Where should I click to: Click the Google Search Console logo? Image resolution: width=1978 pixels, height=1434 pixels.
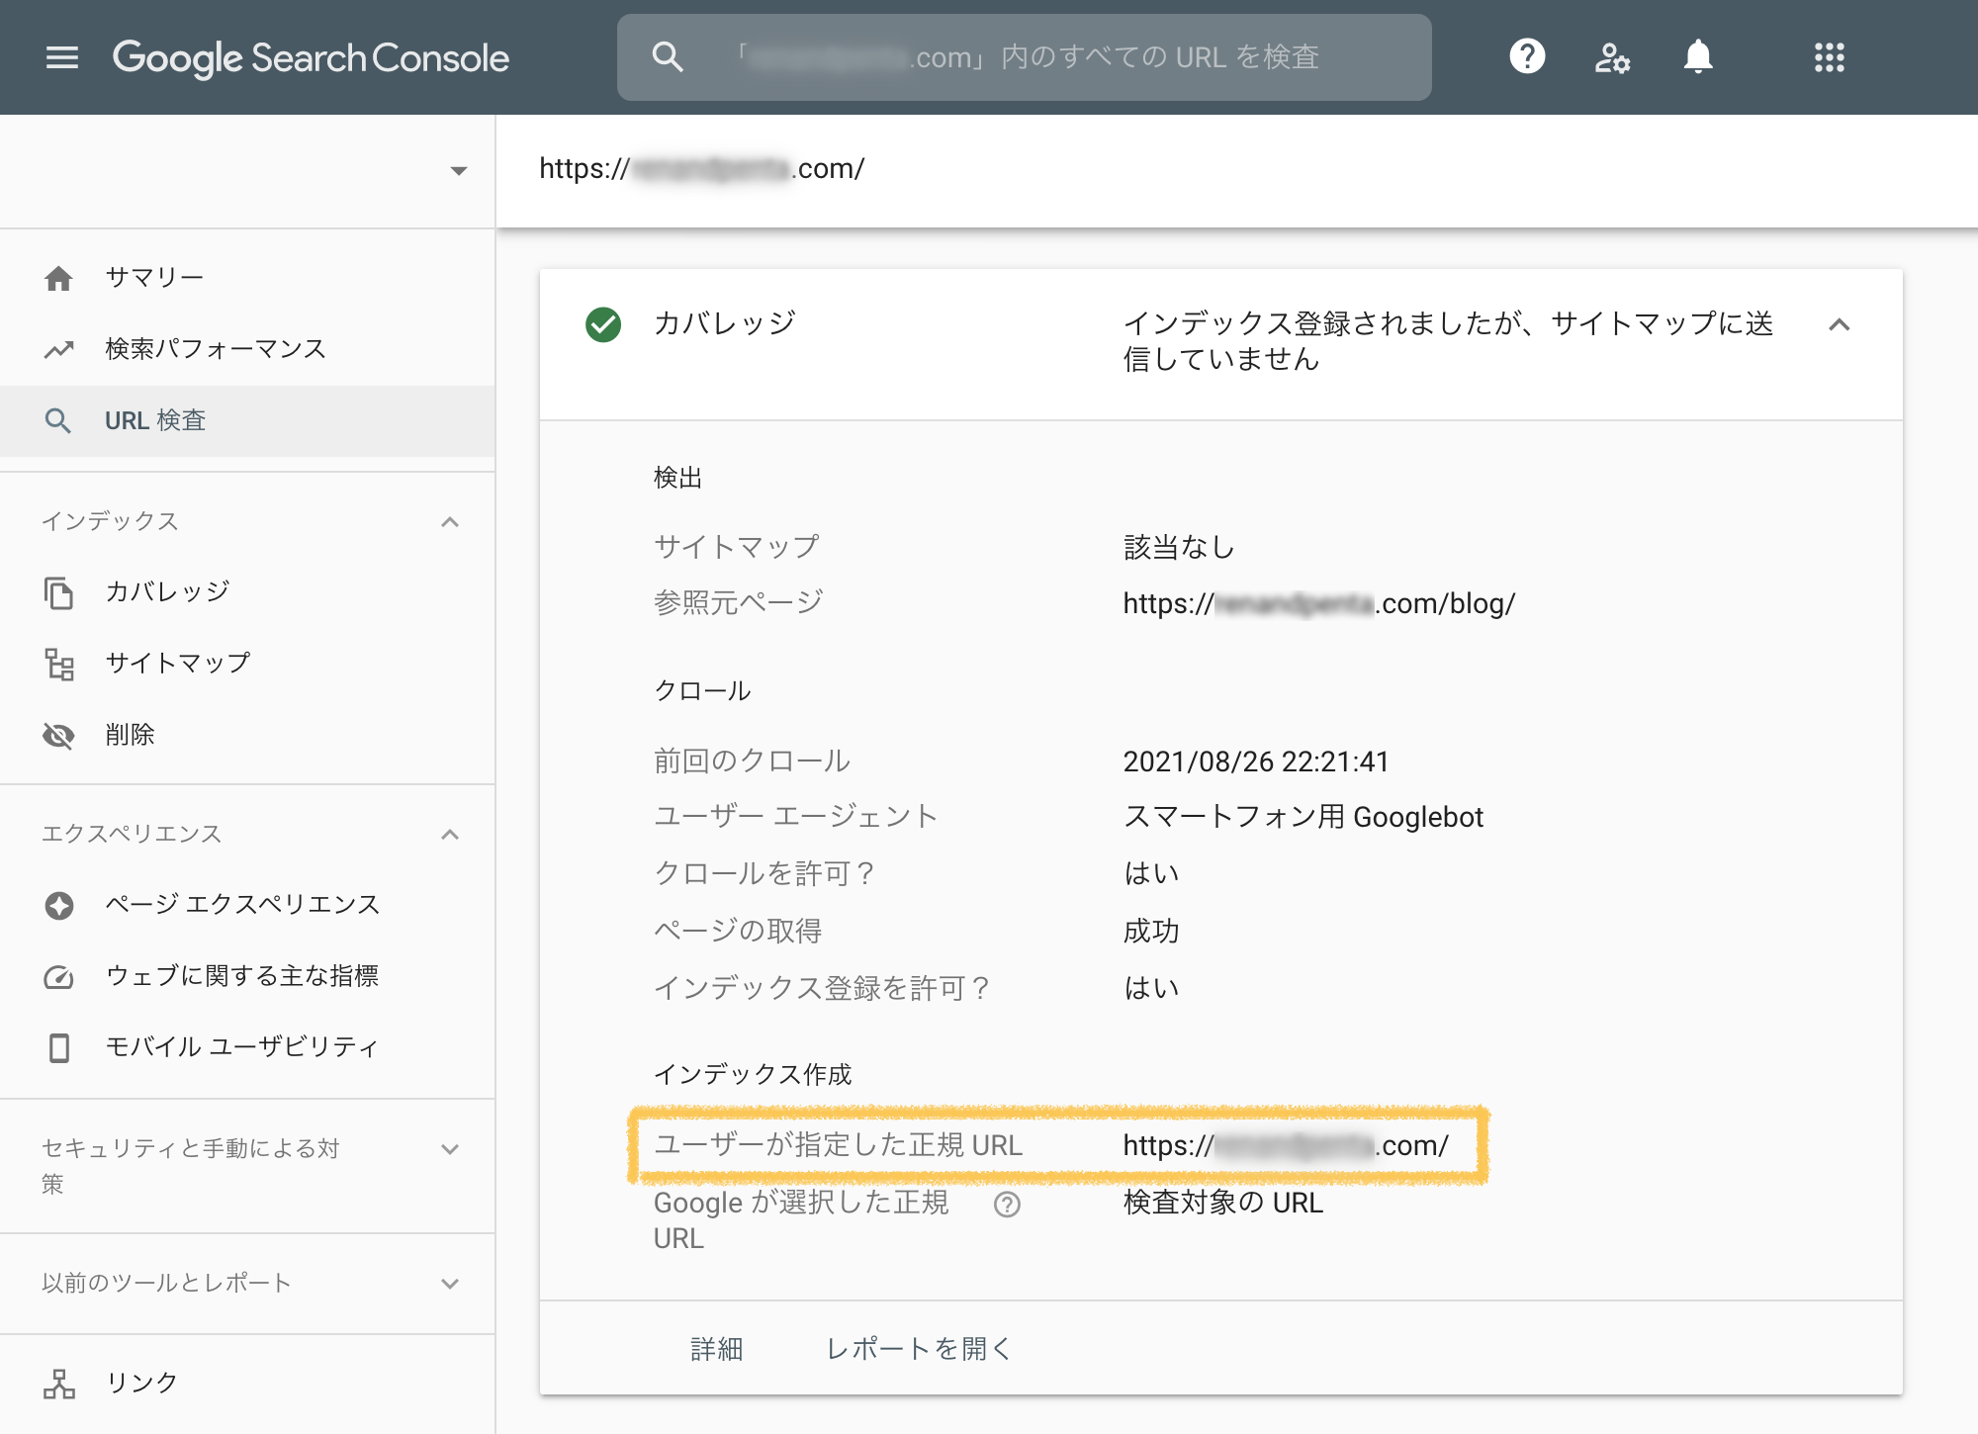click(x=311, y=58)
